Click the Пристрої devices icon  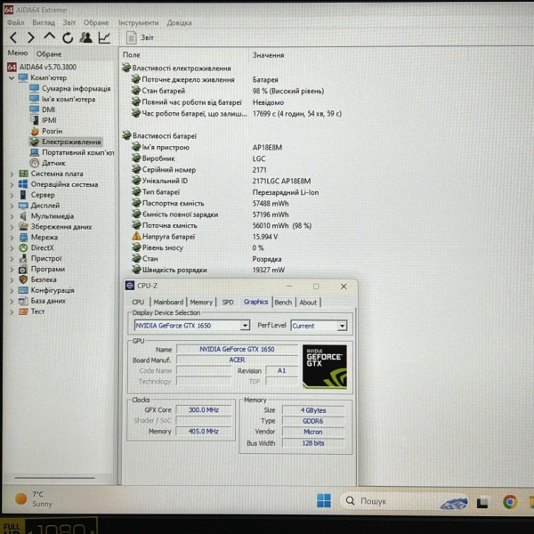coord(23,258)
